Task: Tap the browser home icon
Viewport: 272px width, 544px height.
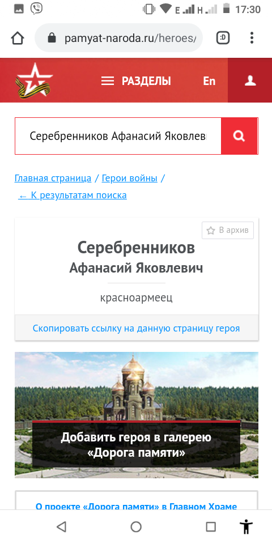Action: tap(18, 38)
